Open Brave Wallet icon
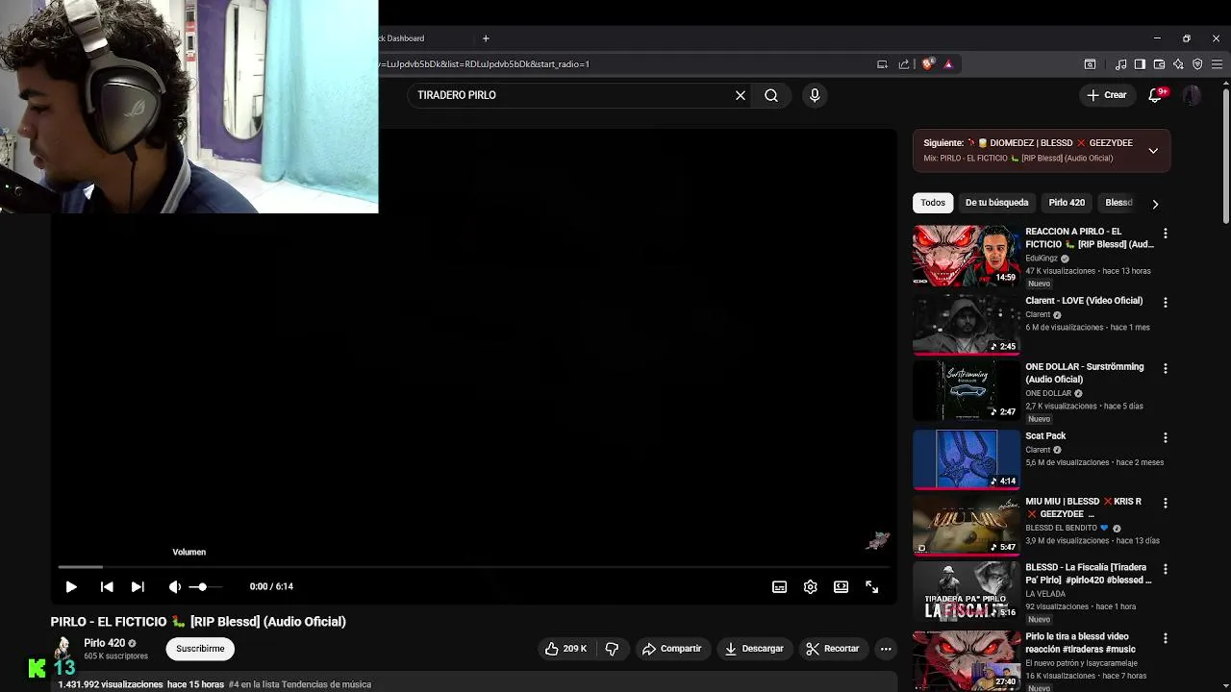Viewport: 1231px width, 692px height. [x=1159, y=64]
